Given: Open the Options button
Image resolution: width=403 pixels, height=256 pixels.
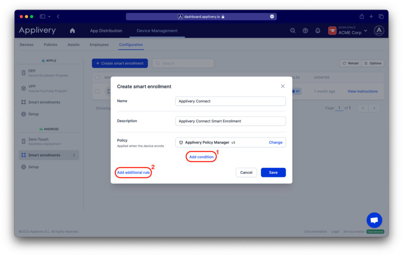Looking at the screenshot, I should [373, 63].
